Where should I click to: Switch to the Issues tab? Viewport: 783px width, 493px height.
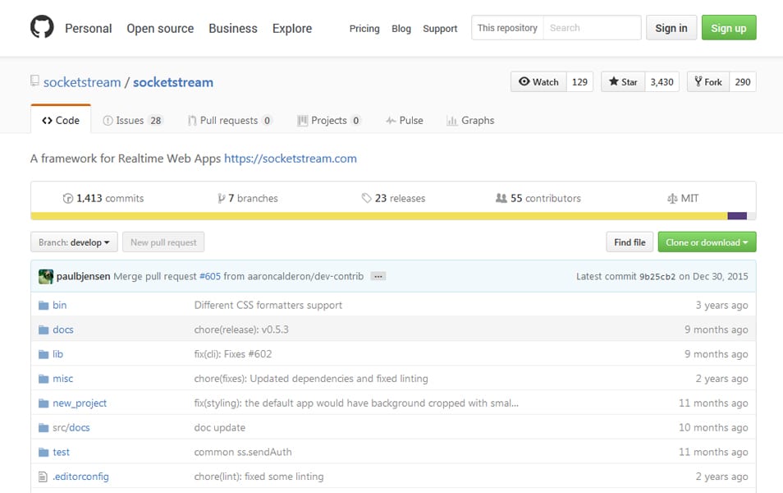(132, 121)
